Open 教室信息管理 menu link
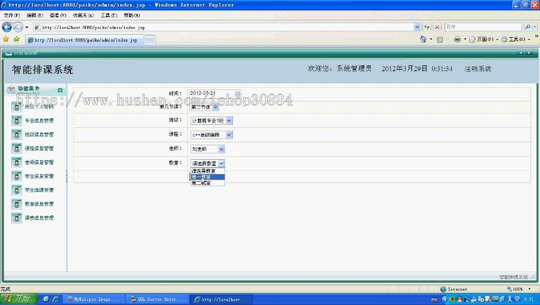This screenshot has width=540, height=305. (39, 204)
